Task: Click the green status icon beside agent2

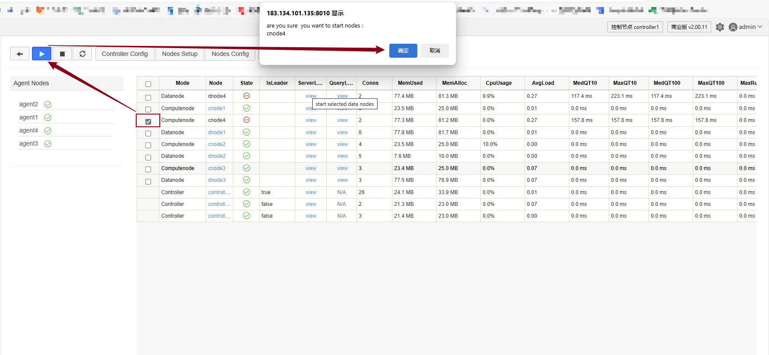Action: (x=48, y=104)
